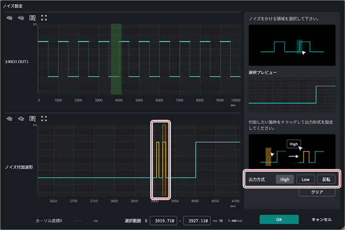Zoom in on the upper RIO1 OUT1 waveform
Image resolution: width=345 pixels, height=230 pixels.
coord(9,18)
